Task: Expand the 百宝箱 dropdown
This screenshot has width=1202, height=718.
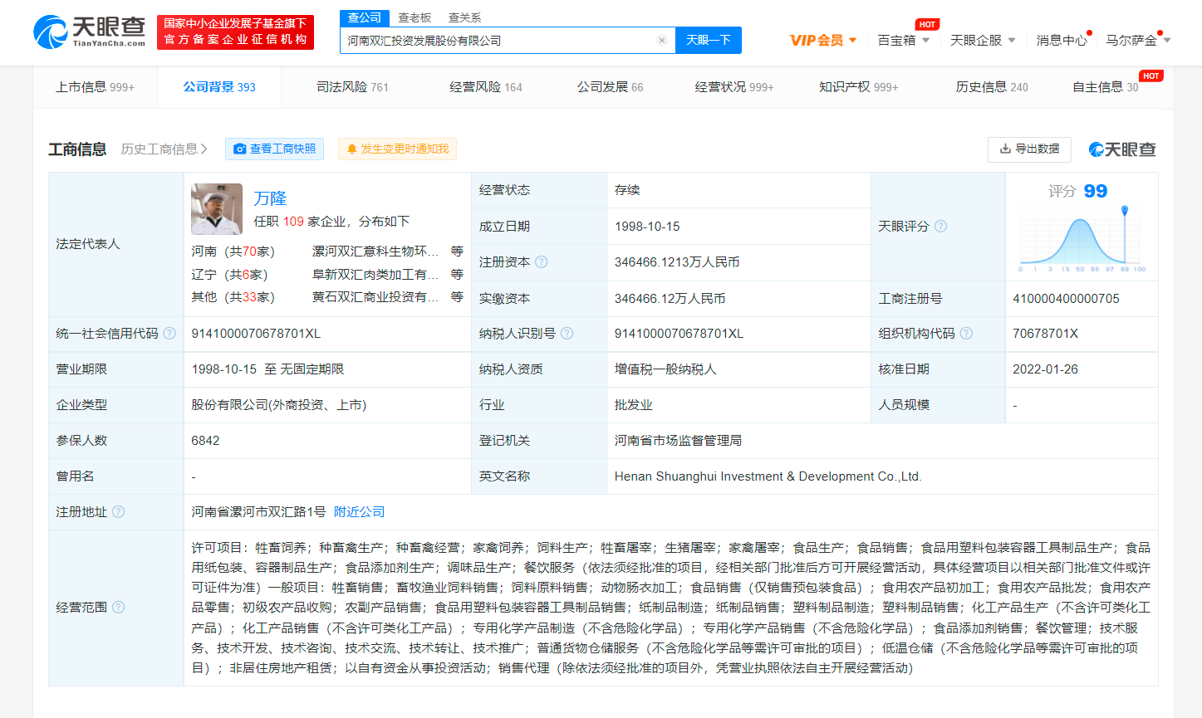Action: point(925,40)
